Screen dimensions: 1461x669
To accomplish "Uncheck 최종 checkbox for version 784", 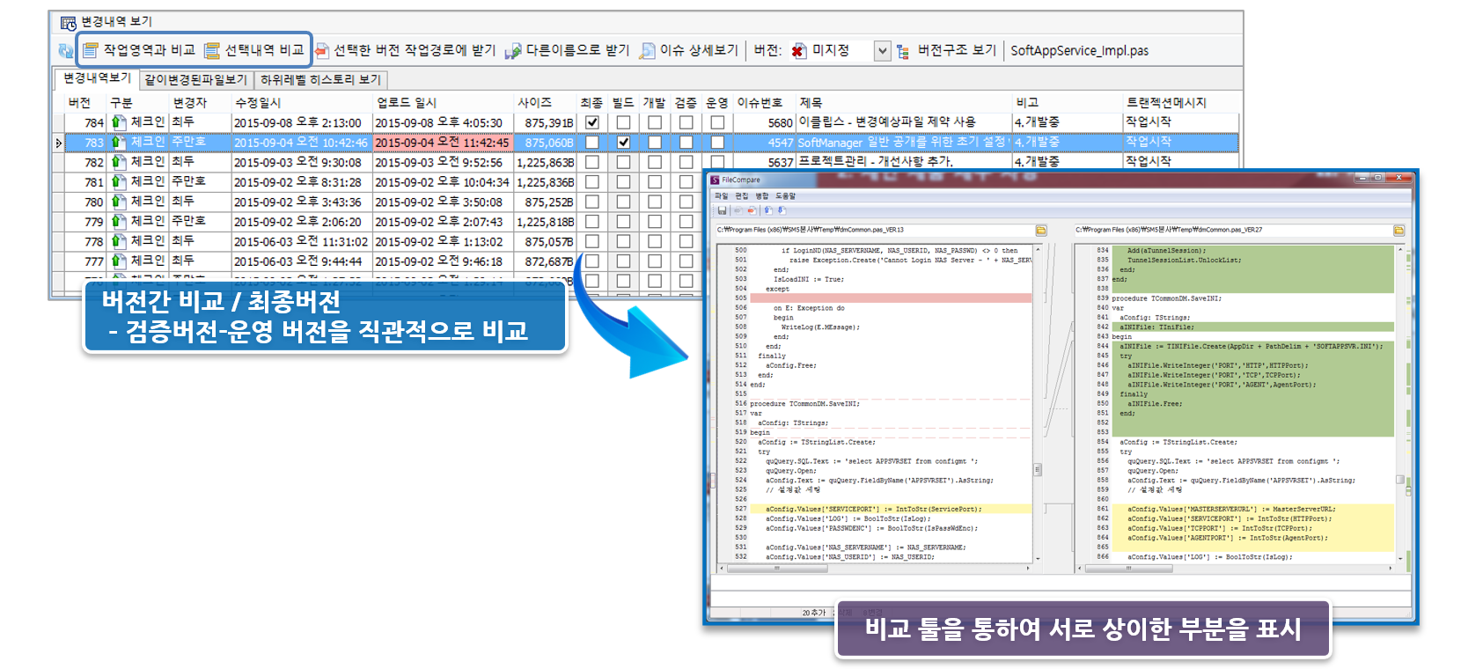I will pyautogui.click(x=592, y=122).
